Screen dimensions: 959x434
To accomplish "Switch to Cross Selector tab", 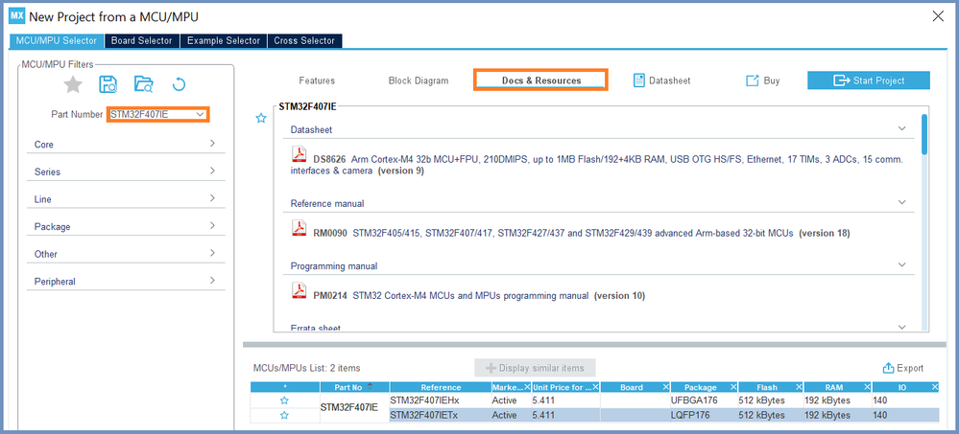I will coord(304,41).
